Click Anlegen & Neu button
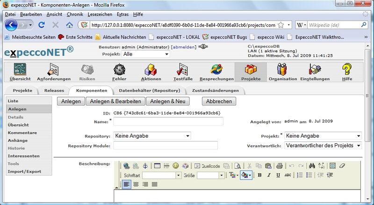 (168, 101)
